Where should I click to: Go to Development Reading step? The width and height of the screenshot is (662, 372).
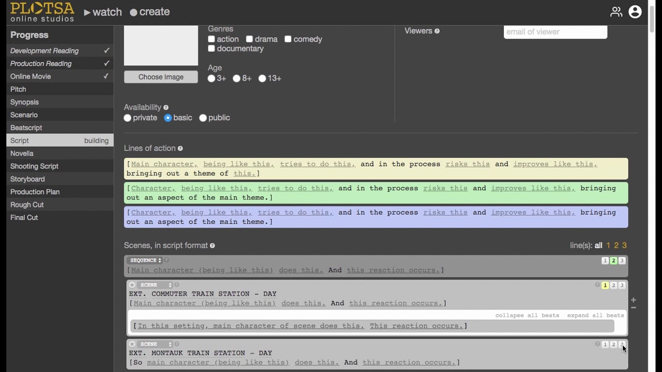click(x=60, y=51)
